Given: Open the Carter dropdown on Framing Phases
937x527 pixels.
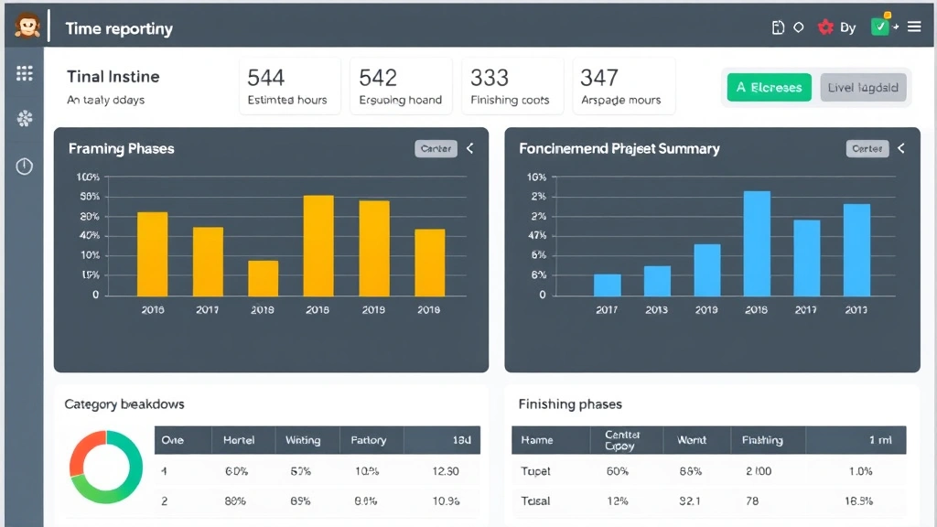Looking at the screenshot, I should (436, 148).
